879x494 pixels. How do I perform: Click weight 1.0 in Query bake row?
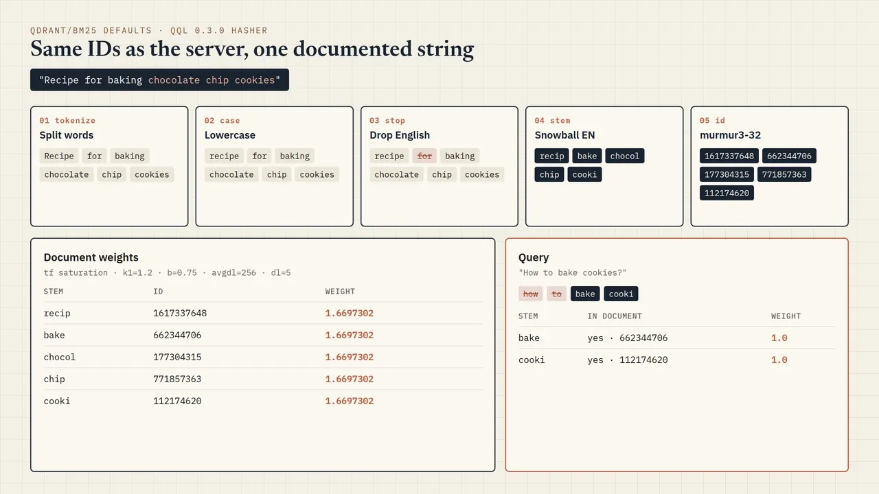click(x=779, y=338)
